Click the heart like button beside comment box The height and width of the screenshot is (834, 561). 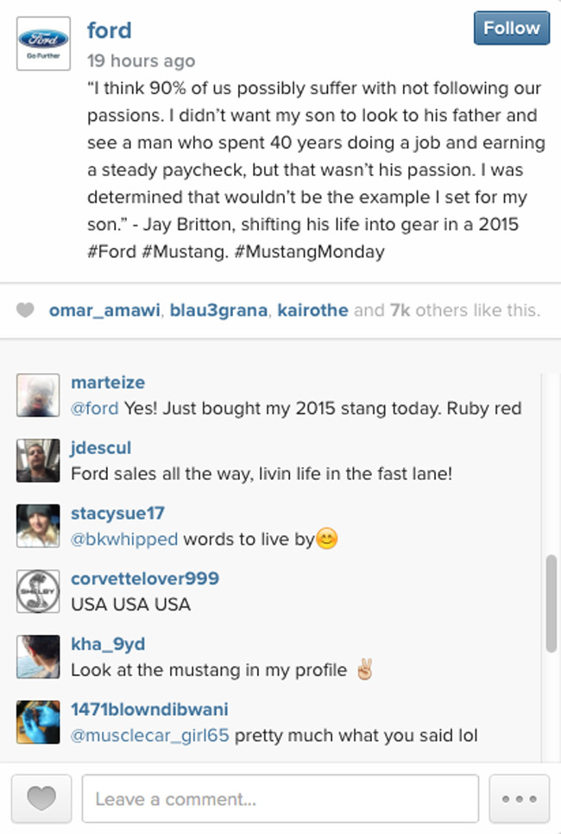coord(40,799)
